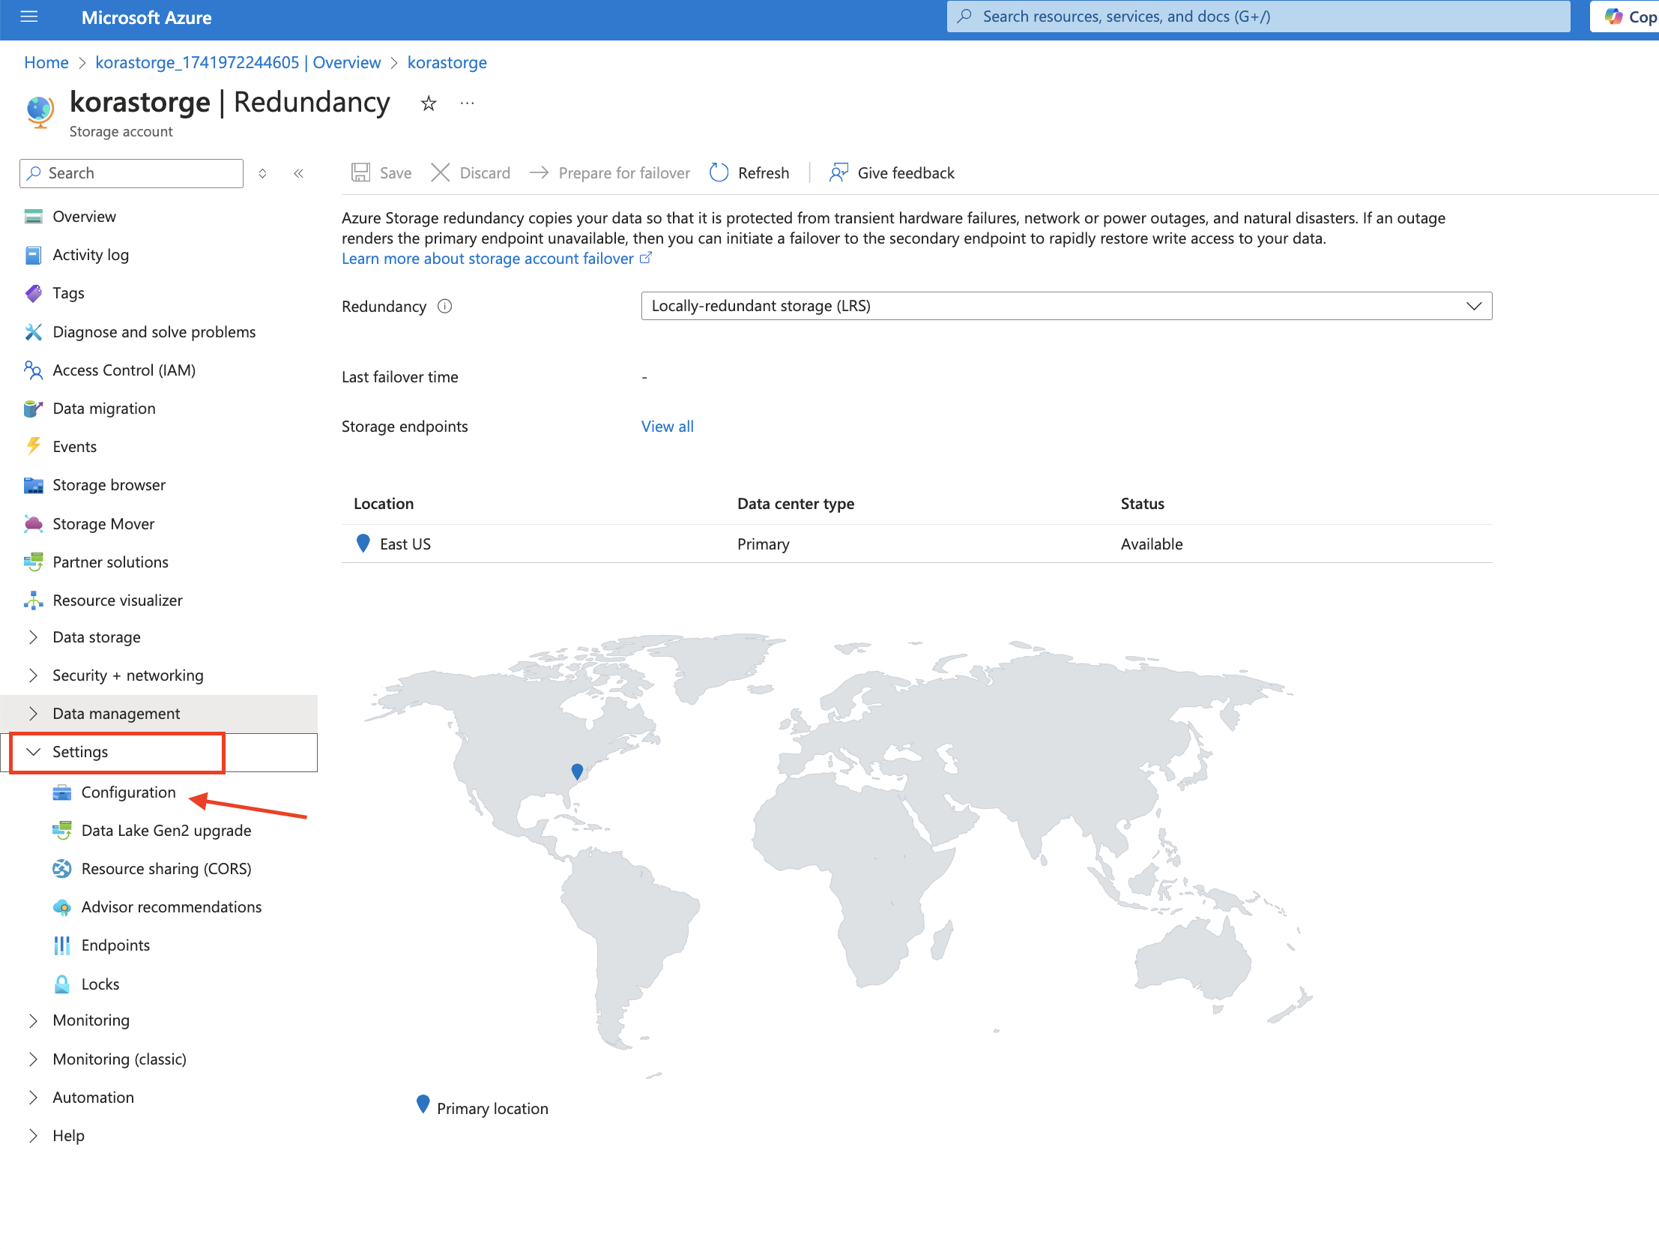
Task: Open Data Lake Gen2 upgrade
Action: pyautogui.click(x=166, y=831)
